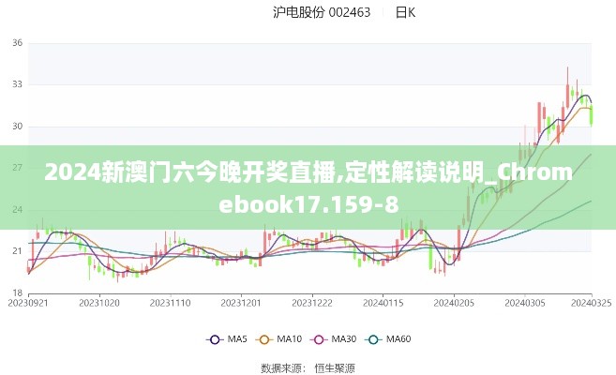
Task: Click the 20240325 date axis label
Action: click(592, 303)
